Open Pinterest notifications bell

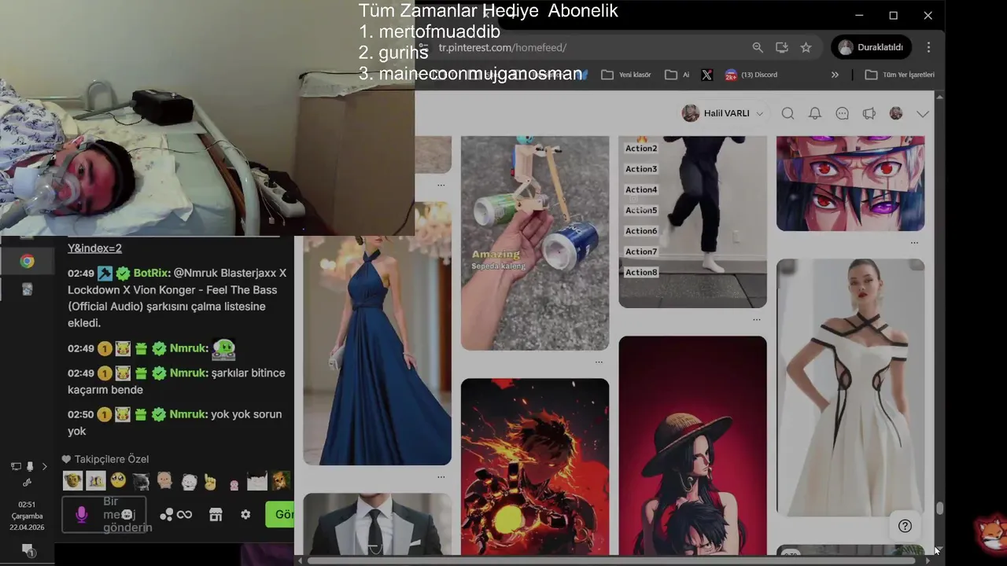tap(815, 113)
